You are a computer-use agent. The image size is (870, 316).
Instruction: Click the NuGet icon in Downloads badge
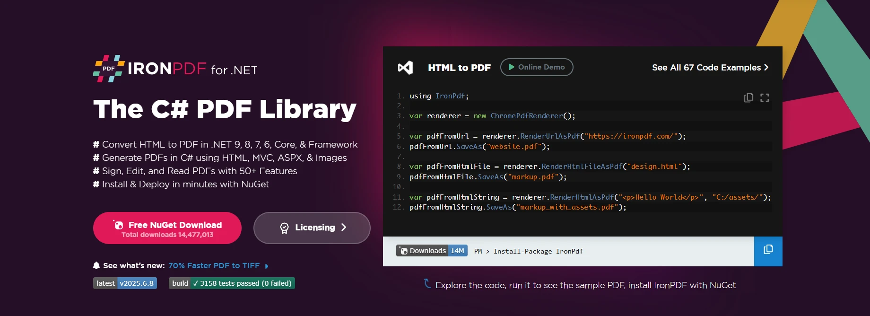[x=403, y=251]
